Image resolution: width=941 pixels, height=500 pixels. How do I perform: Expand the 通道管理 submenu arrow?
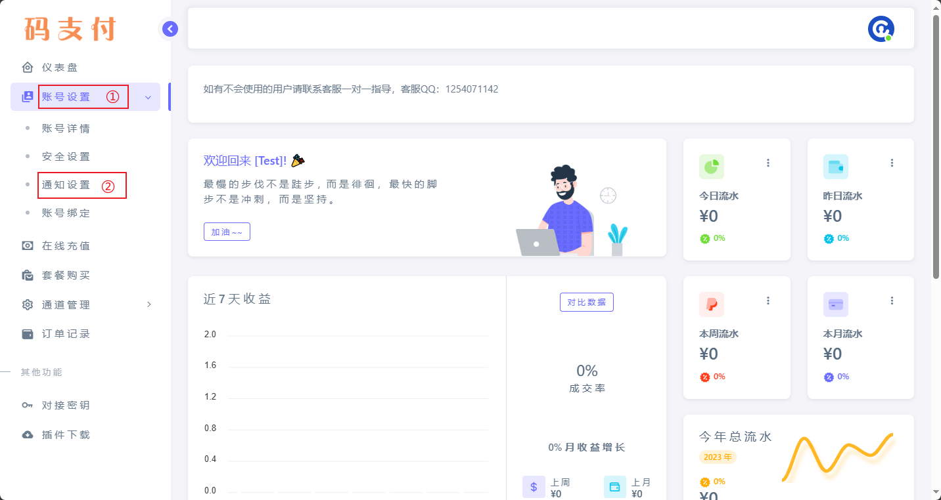tap(149, 304)
